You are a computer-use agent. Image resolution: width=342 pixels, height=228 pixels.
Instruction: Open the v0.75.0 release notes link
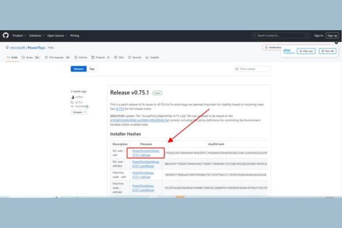coord(120,109)
